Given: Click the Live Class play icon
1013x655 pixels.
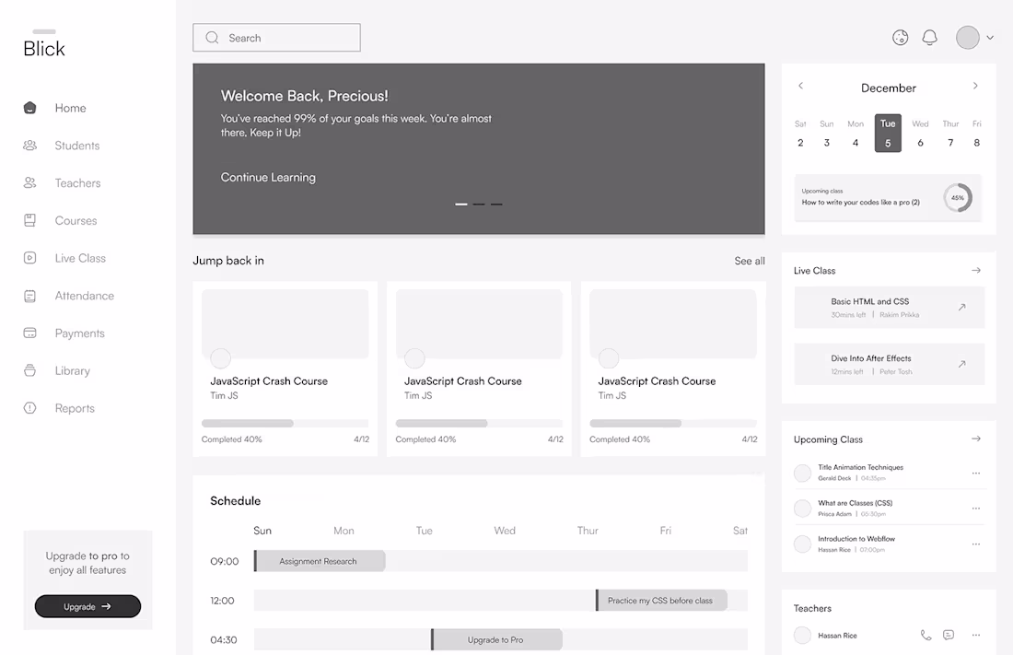Looking at the screenshot, I should (29, 258).
